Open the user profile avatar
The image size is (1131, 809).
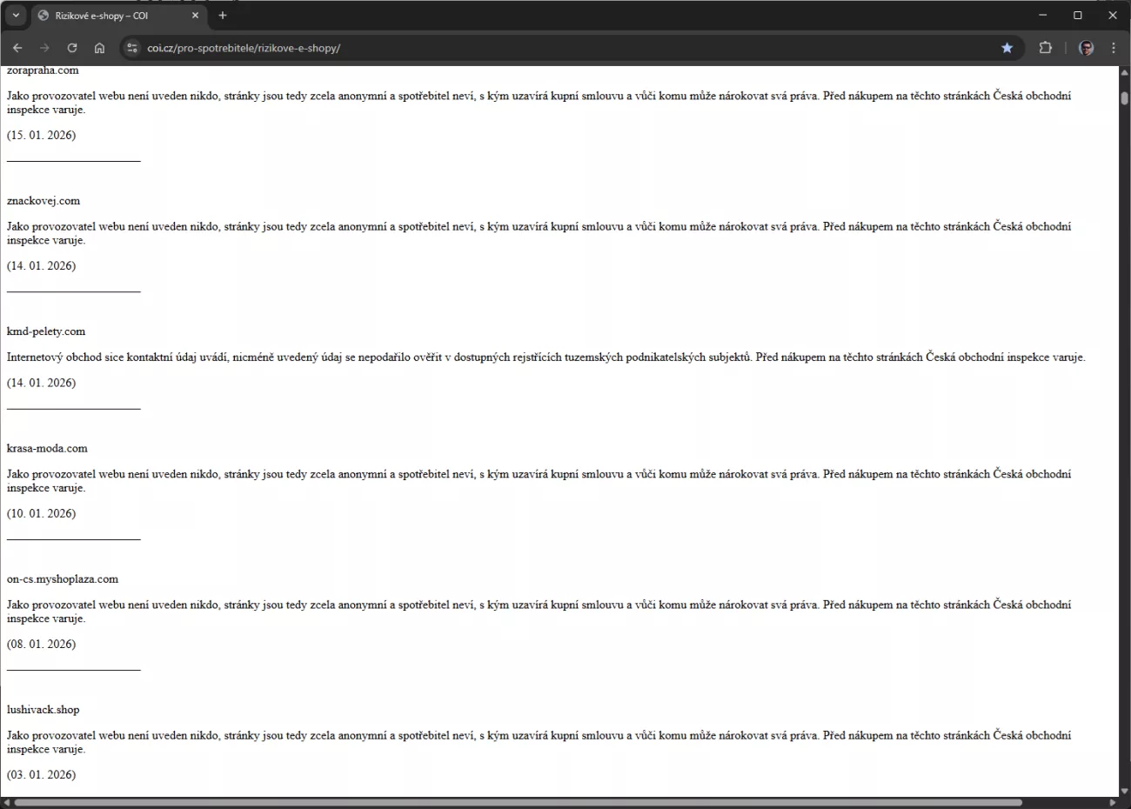(1086, 48)
